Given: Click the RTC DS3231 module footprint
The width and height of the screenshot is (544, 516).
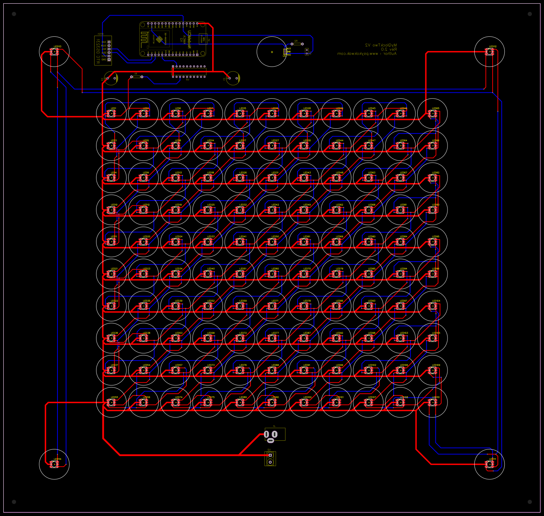Looking at the screenshot, I should [103, 51].
